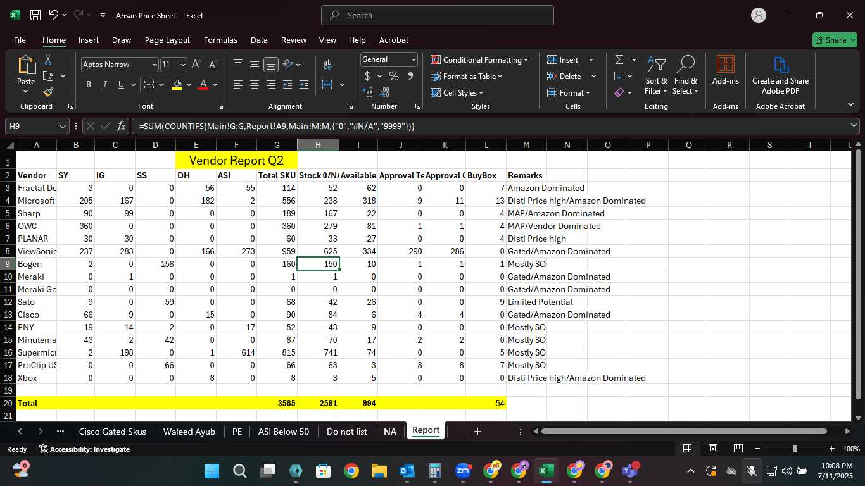Image resolution: width=865 pixels, height=486 pixels.
Task: Toggle Italic formatting
Action: [104, 84]
